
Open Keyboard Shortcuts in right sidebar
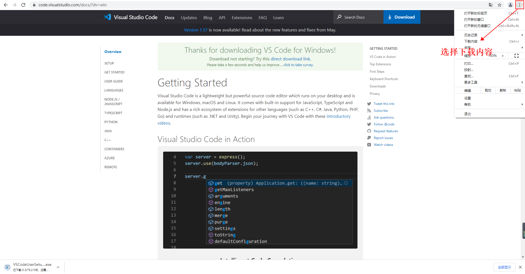pyautogui.click(x=384, y=79)
